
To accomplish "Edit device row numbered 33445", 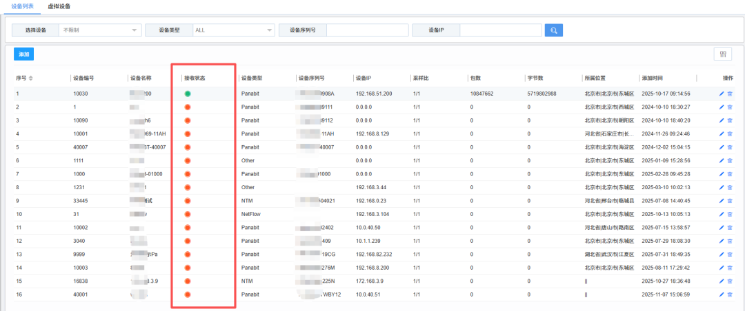I will pyautogui.click(x=722, y=200).
